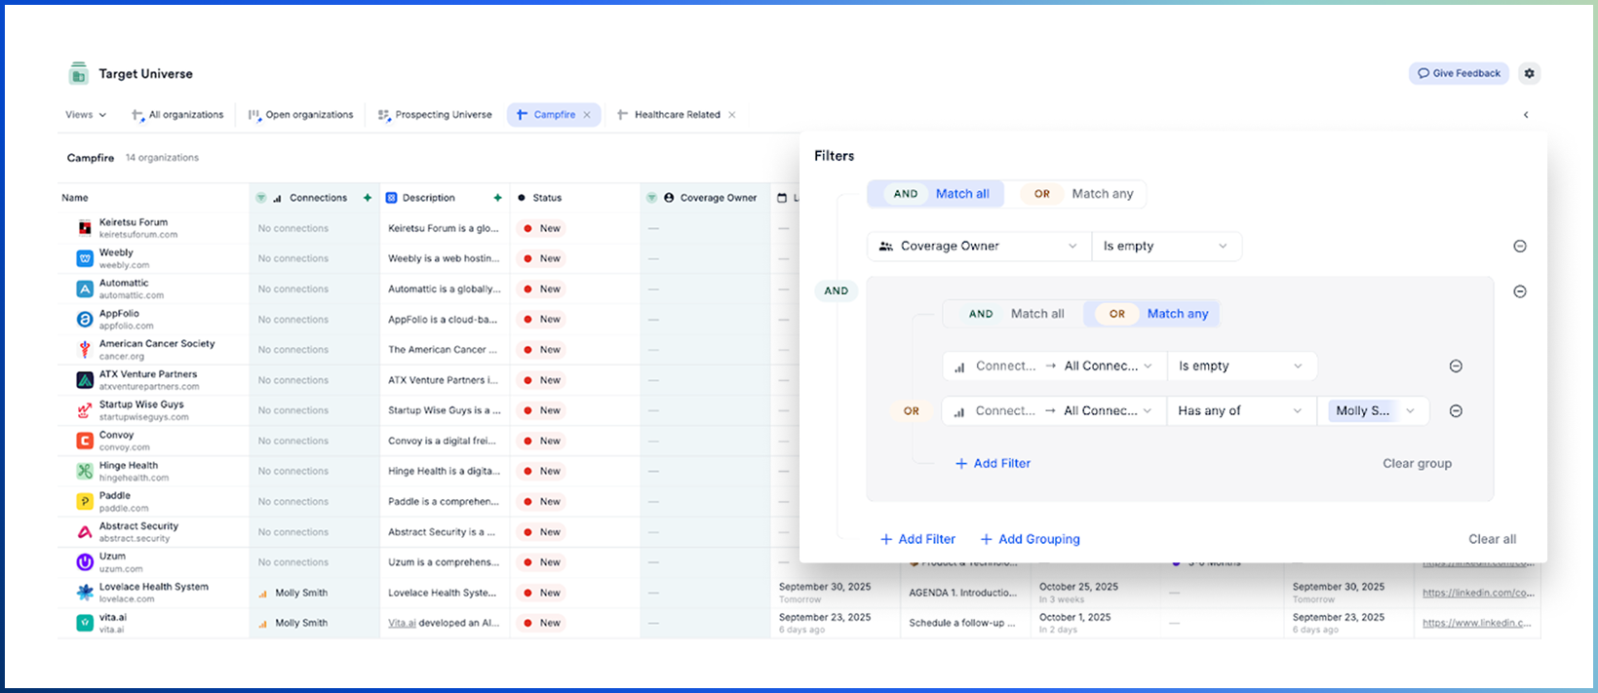Click the New status of Hinge Health

pos(541,471)
